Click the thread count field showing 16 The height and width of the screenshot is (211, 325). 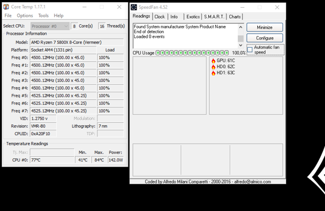coord(102,26)
